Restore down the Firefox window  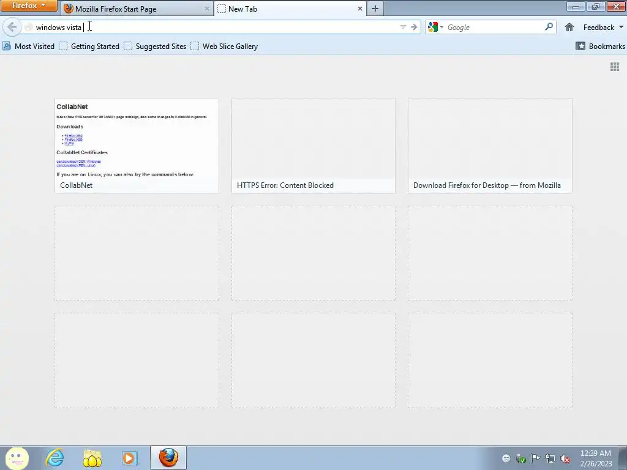pos(596,7)
